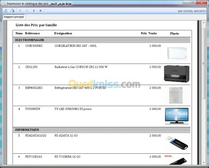This screenshot has height=168, width=209.
Task: Select reference CRG1200
Action: coord(31,67)
